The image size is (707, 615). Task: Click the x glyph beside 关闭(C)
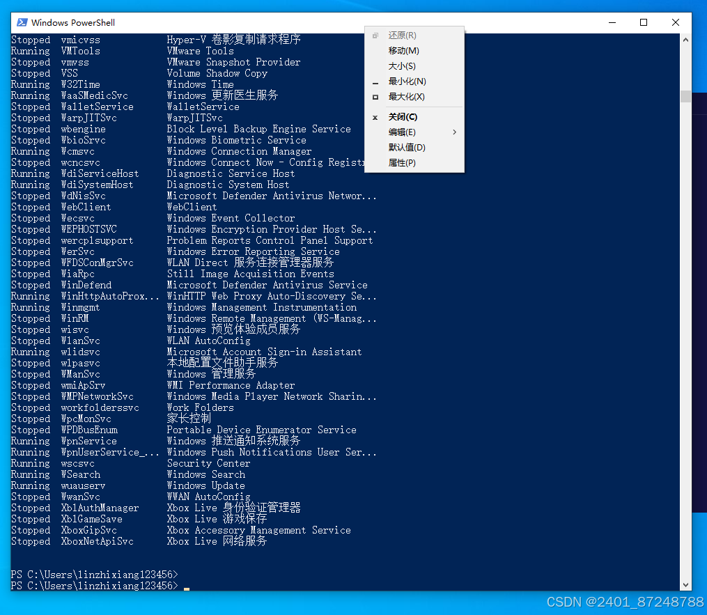tap(375, 116)
